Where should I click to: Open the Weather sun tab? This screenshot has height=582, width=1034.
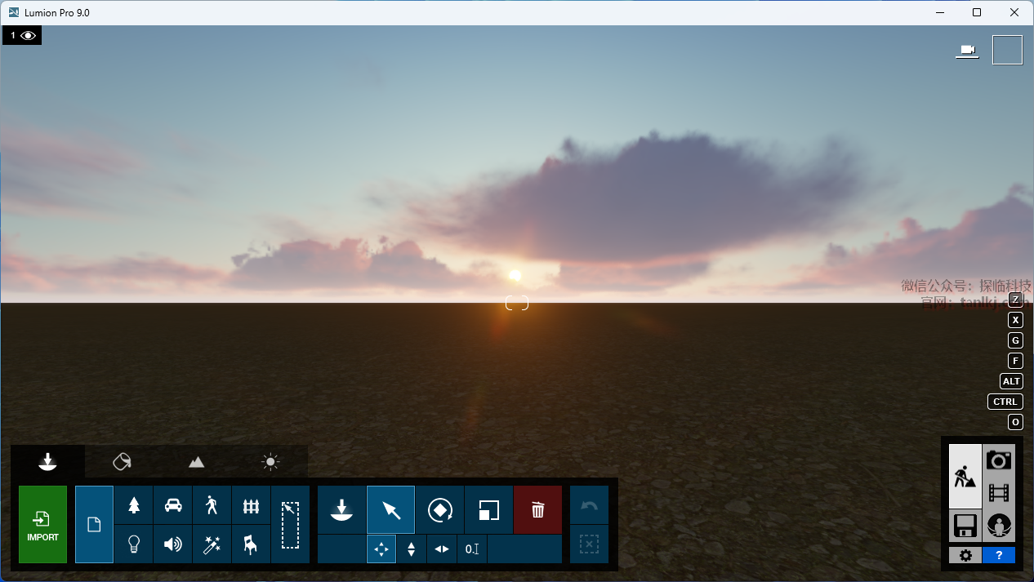[x=270, y=462]
